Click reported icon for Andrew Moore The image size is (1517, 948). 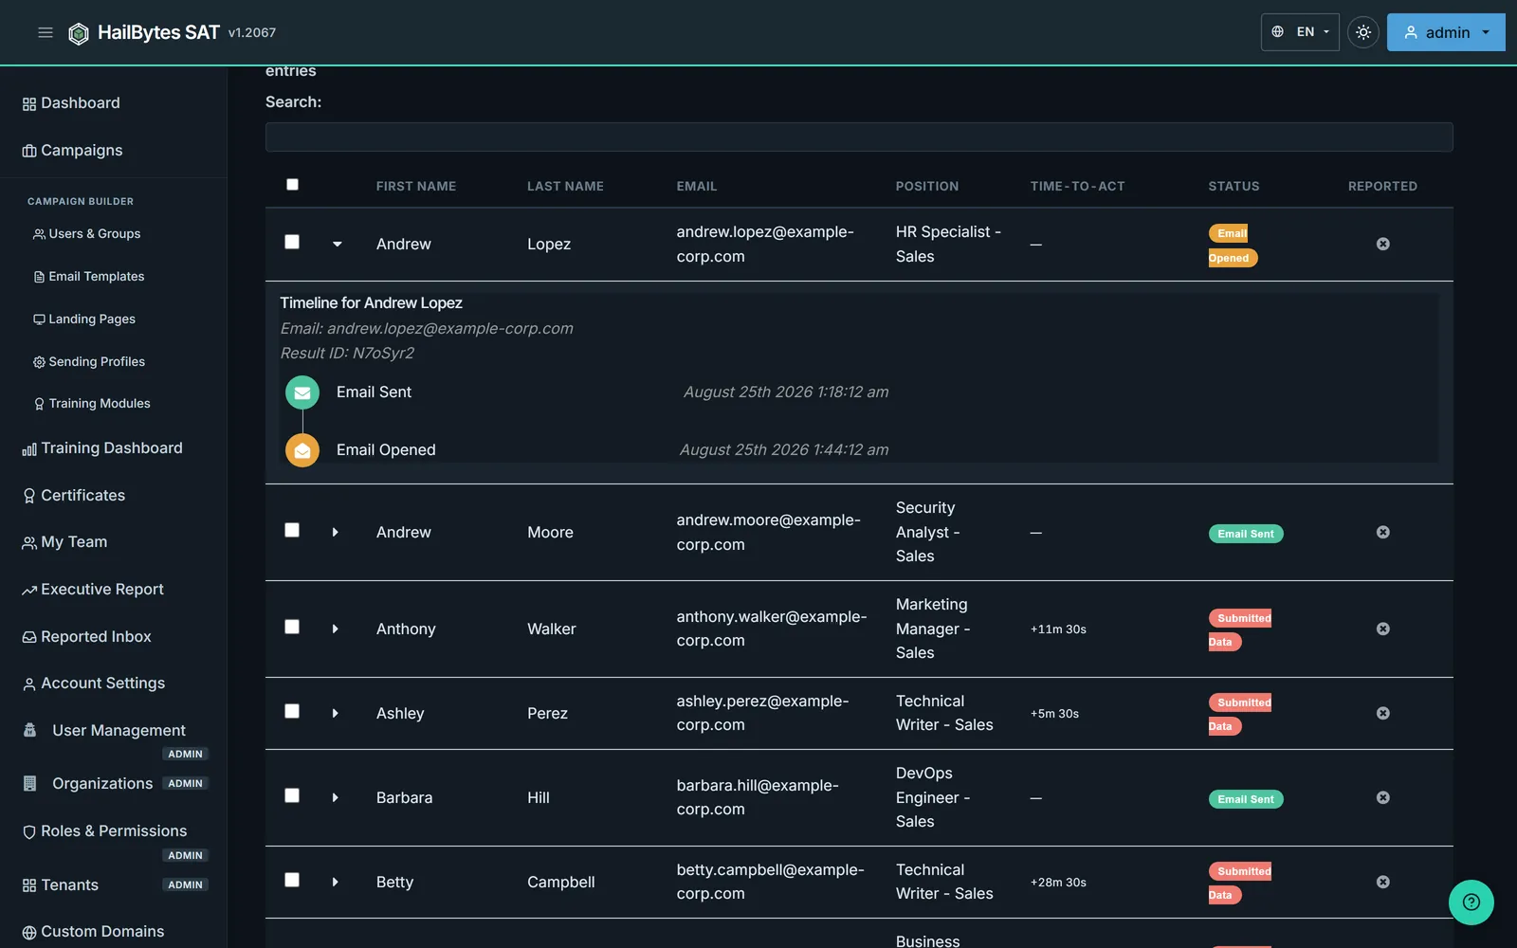1382,532
